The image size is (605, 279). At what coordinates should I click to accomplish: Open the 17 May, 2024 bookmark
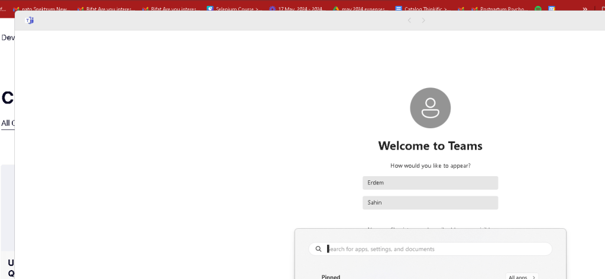coord(297,9)
